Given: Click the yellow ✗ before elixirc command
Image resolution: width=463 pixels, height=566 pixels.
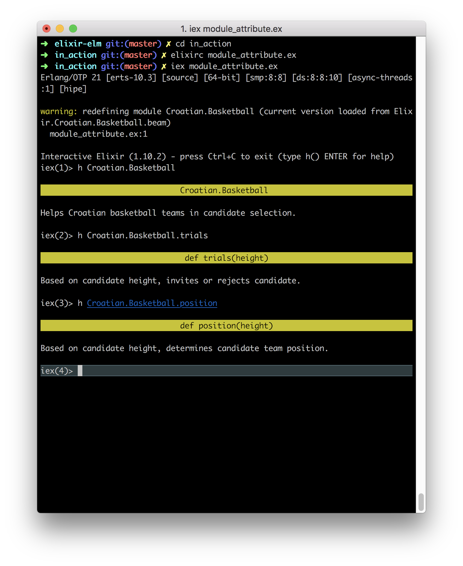Looking at the screenshot, I should click(x=164, y=55).
